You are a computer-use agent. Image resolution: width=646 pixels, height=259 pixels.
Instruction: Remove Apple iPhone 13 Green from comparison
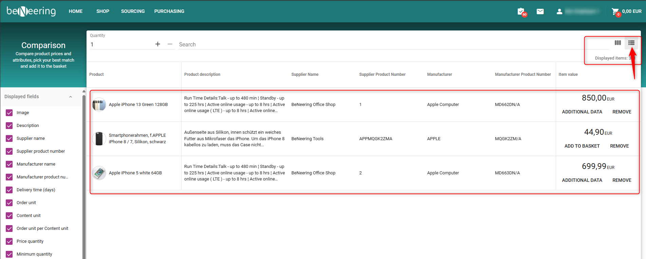pos(622,112)
